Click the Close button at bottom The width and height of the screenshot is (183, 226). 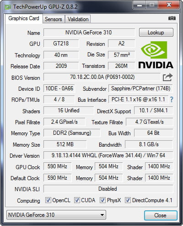[161, 215]
